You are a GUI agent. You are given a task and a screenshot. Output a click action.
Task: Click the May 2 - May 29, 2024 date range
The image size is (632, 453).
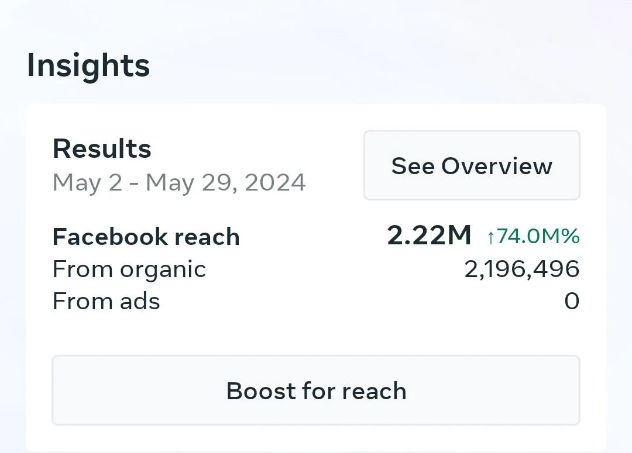180,183
